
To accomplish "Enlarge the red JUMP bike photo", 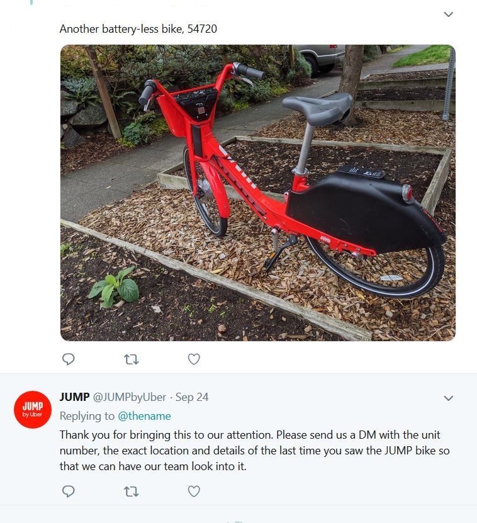I will [x=258, y=193].
